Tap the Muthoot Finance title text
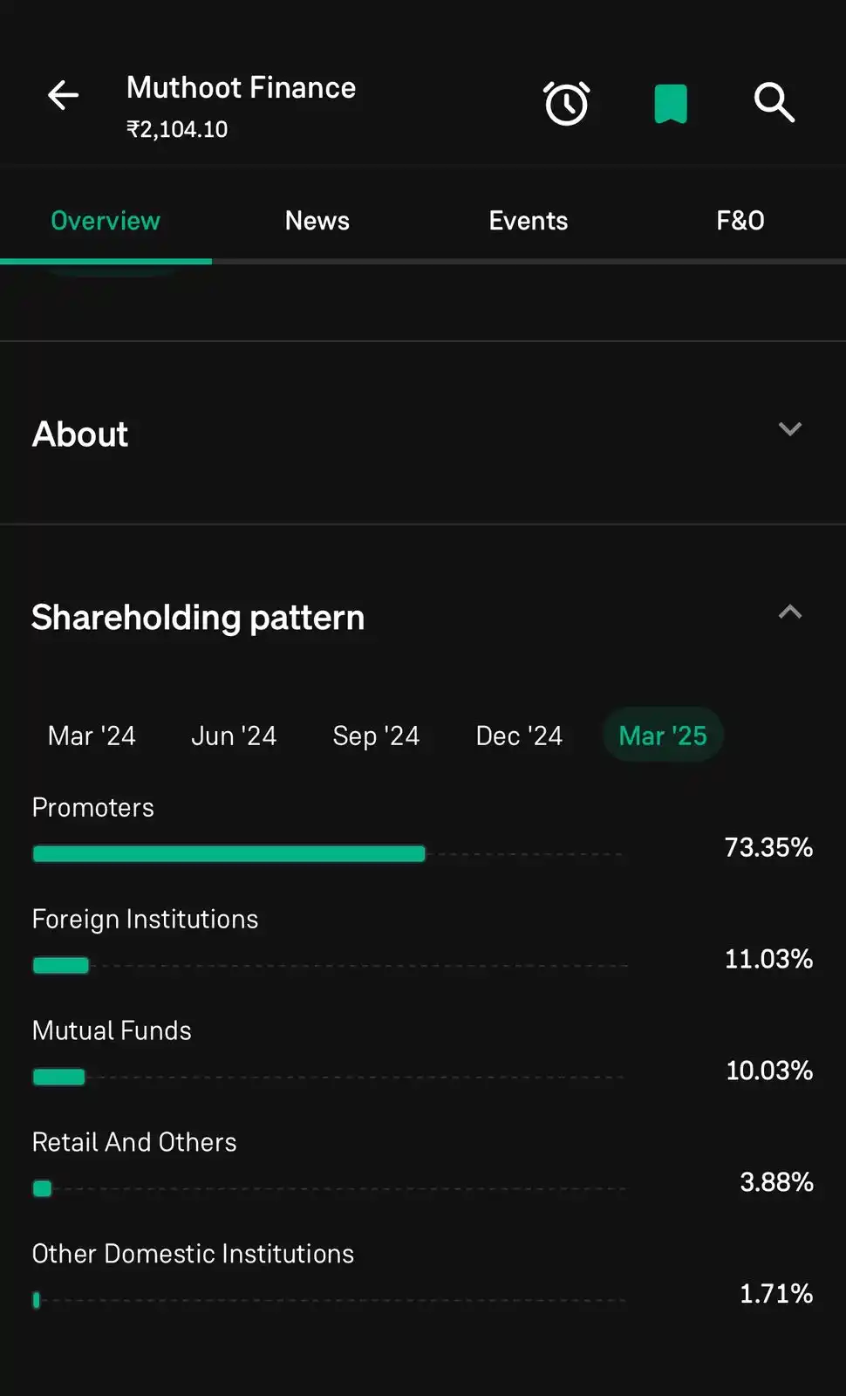This screenshot has width=846, height=1396. tap(241, 88)
